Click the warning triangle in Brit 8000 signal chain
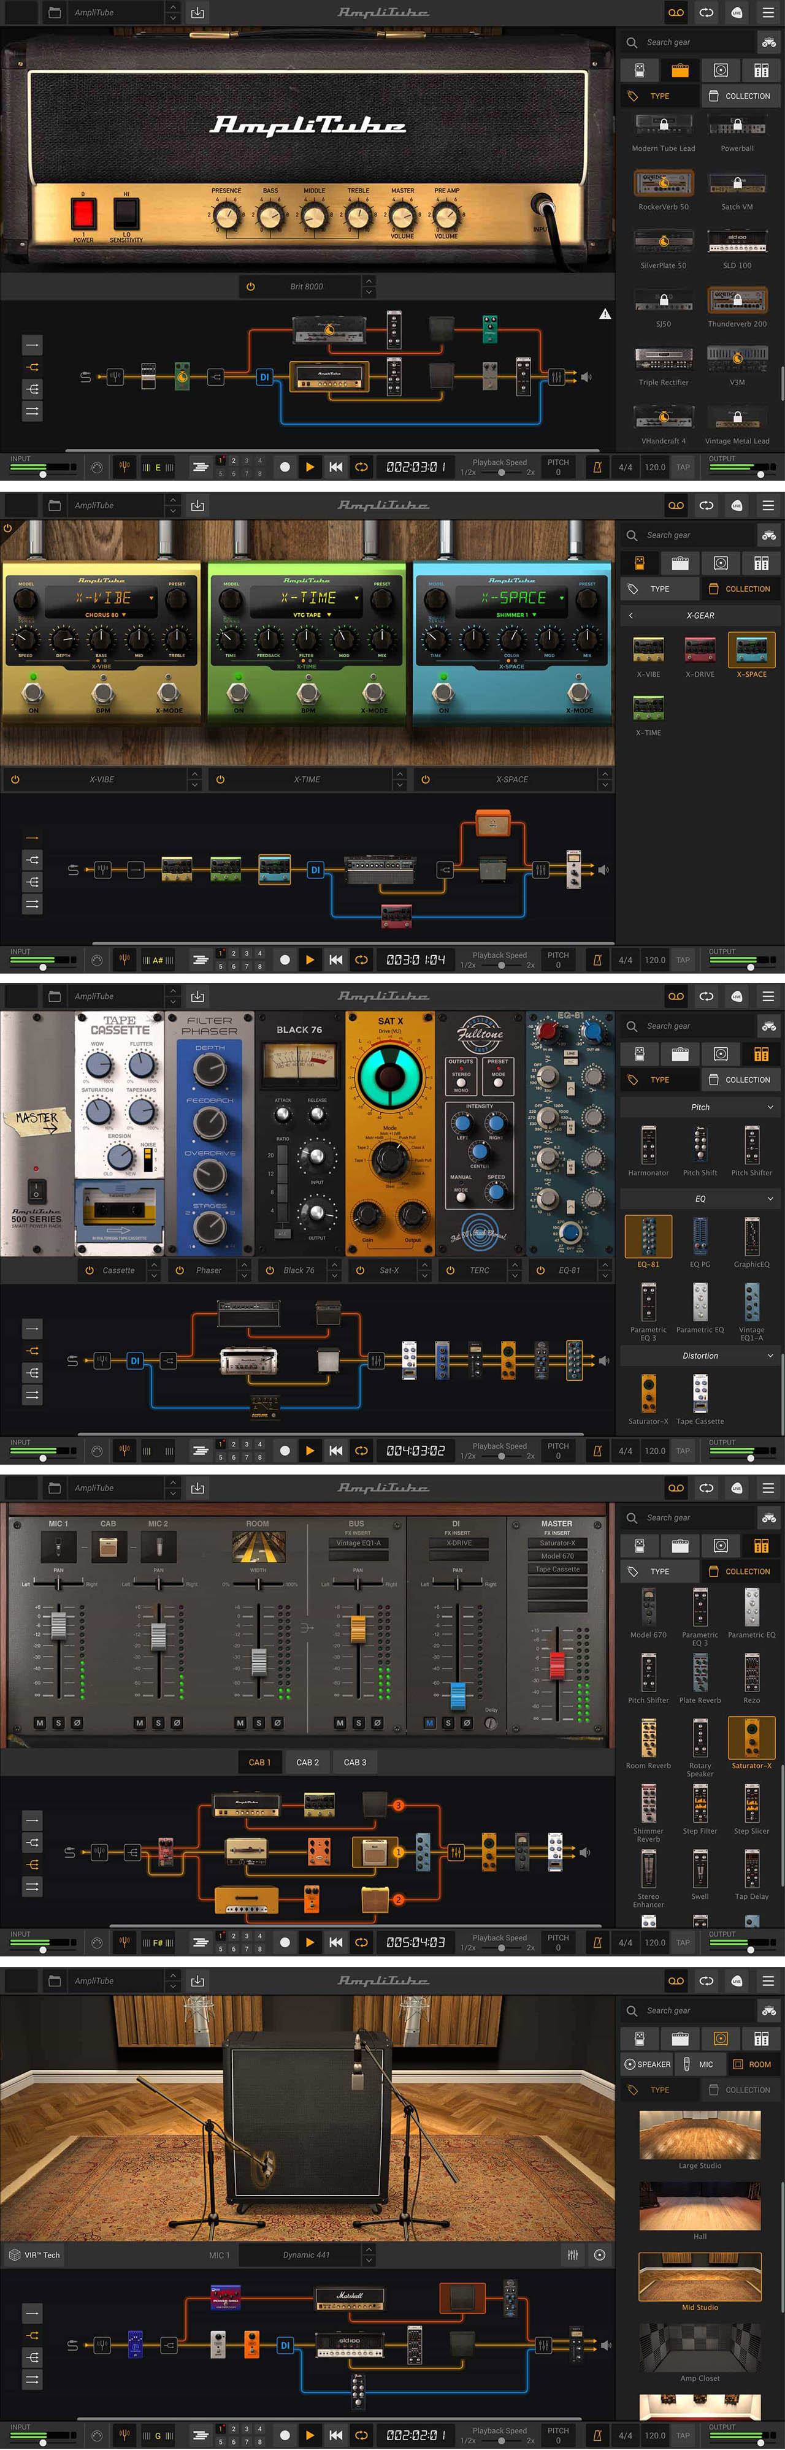This screenshot has height=2450, width=785. 605,314
